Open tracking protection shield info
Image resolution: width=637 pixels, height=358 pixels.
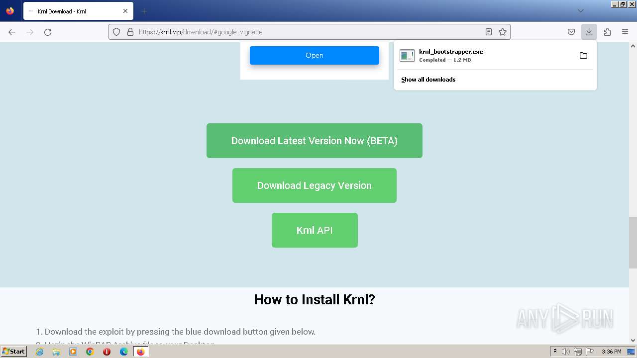point(116,32)
